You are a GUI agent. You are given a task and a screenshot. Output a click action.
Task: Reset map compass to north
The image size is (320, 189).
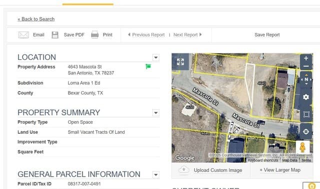[x=306, y=80]
